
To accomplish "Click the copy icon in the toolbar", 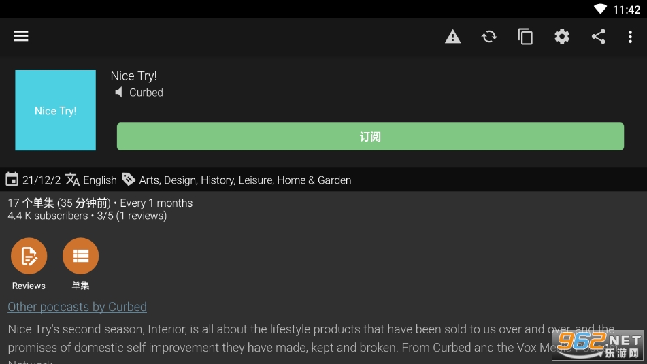I will click(525, 37).
